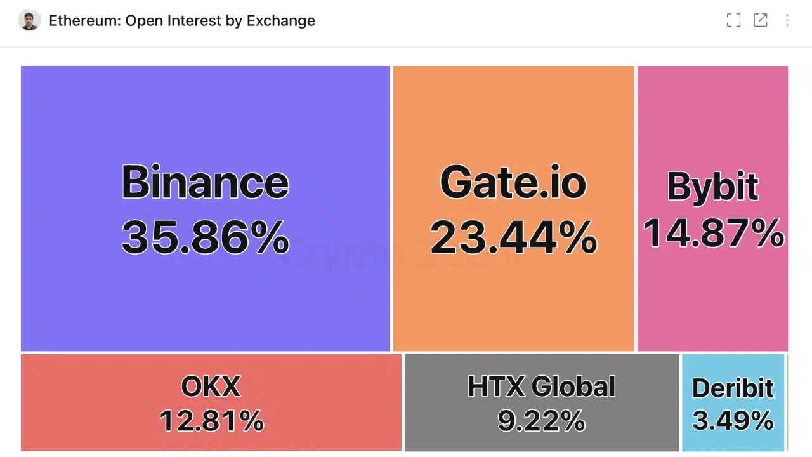Viewport: 812px width, 457px height.
Task: Select the Binance segment in the treemap
Action: coord(205,209)
